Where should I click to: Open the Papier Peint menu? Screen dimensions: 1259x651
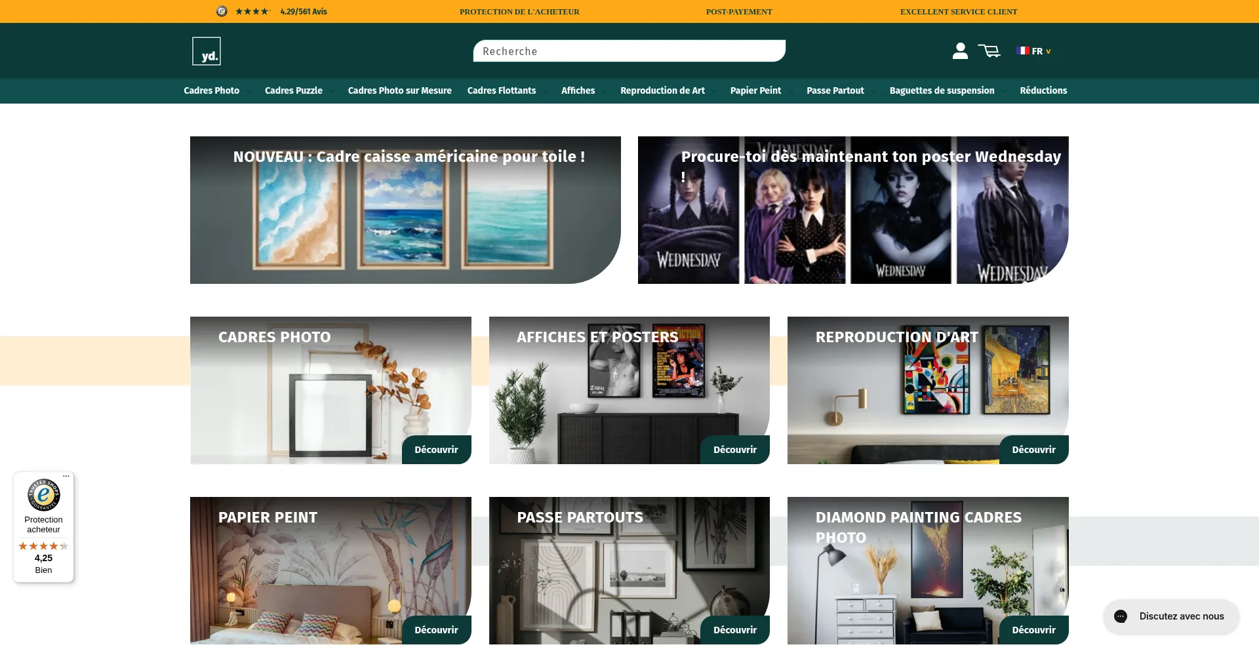pos(755,90)
